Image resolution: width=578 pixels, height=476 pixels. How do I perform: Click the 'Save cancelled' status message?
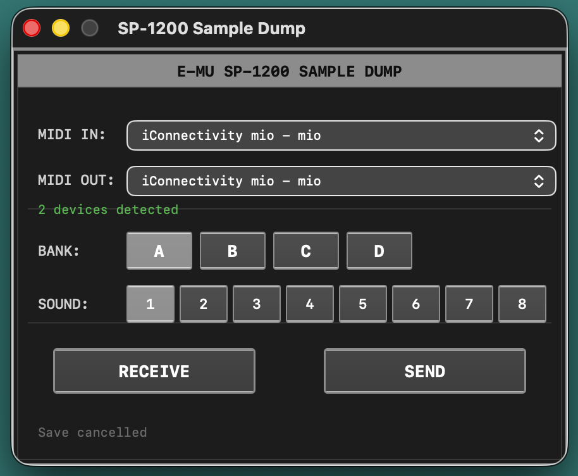pyautogui.click(x=92, y=432)
